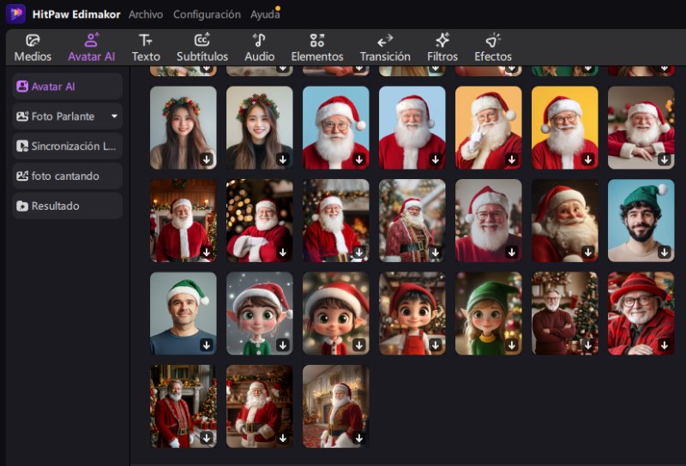Download man in green Santa hat, blue shirt
Image resolution: width=686 pixels, height=466 pixels.
[207, 345]
